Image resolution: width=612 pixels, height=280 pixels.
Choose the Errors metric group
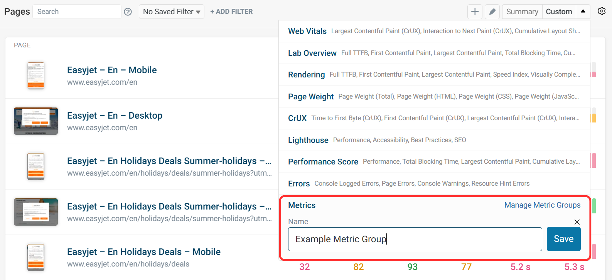298,183
